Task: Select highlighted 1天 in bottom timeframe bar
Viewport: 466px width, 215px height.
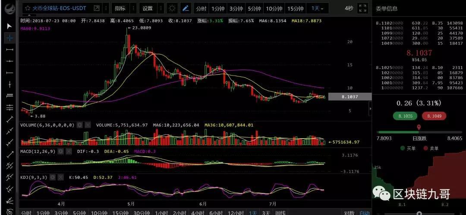Action: coord(253,213)
